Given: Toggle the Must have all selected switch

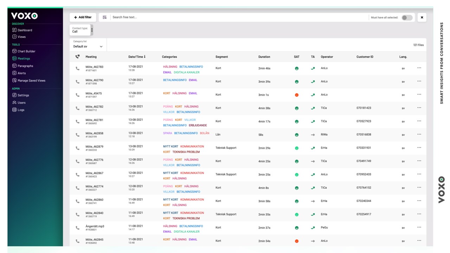Looking at the screenshot, I should click(x=407, y=18).
